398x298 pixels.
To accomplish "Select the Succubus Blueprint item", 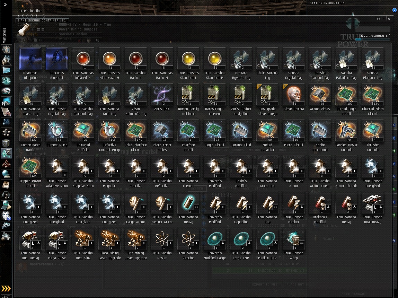I will coord(56,64).
